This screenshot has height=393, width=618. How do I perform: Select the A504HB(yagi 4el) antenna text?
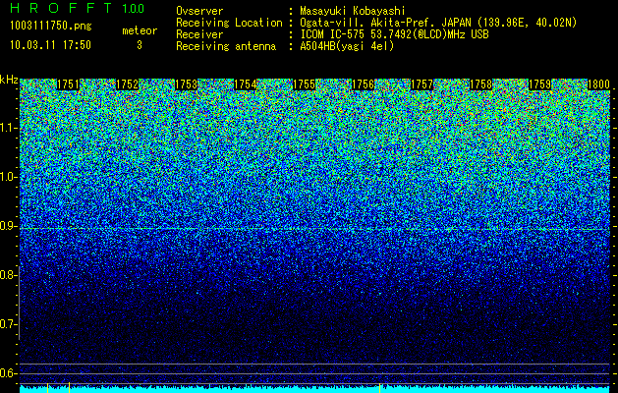(x=347, y=46)
